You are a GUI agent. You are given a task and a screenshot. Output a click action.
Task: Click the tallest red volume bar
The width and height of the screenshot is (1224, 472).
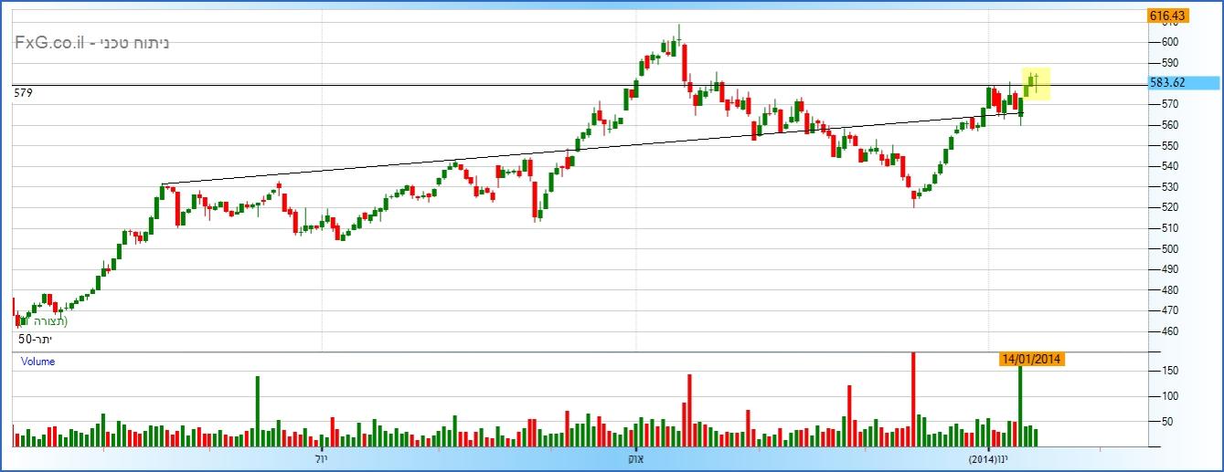(913, 399)
